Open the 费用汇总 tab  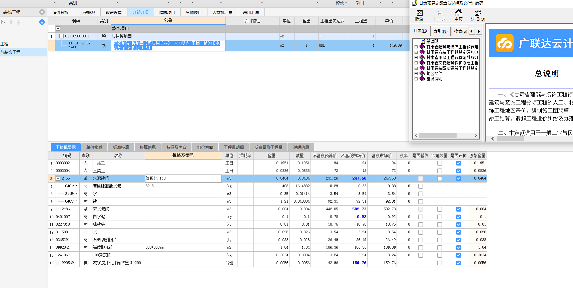[x=251, y=12]
